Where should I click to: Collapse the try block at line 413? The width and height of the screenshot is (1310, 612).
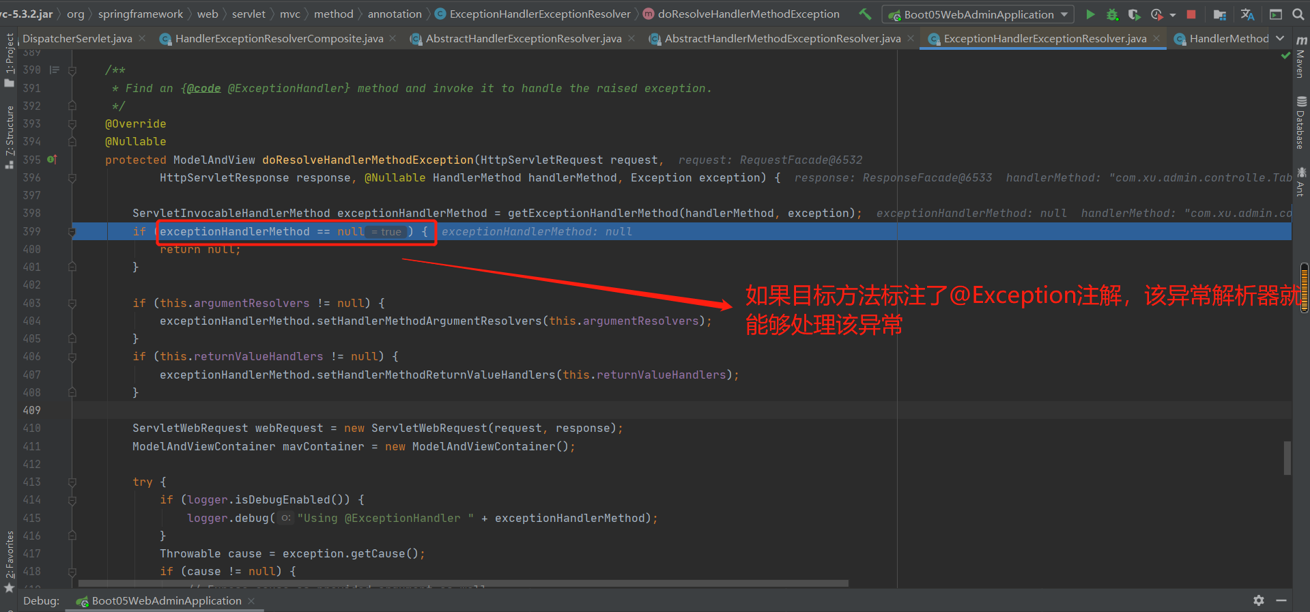pos(72,482)
